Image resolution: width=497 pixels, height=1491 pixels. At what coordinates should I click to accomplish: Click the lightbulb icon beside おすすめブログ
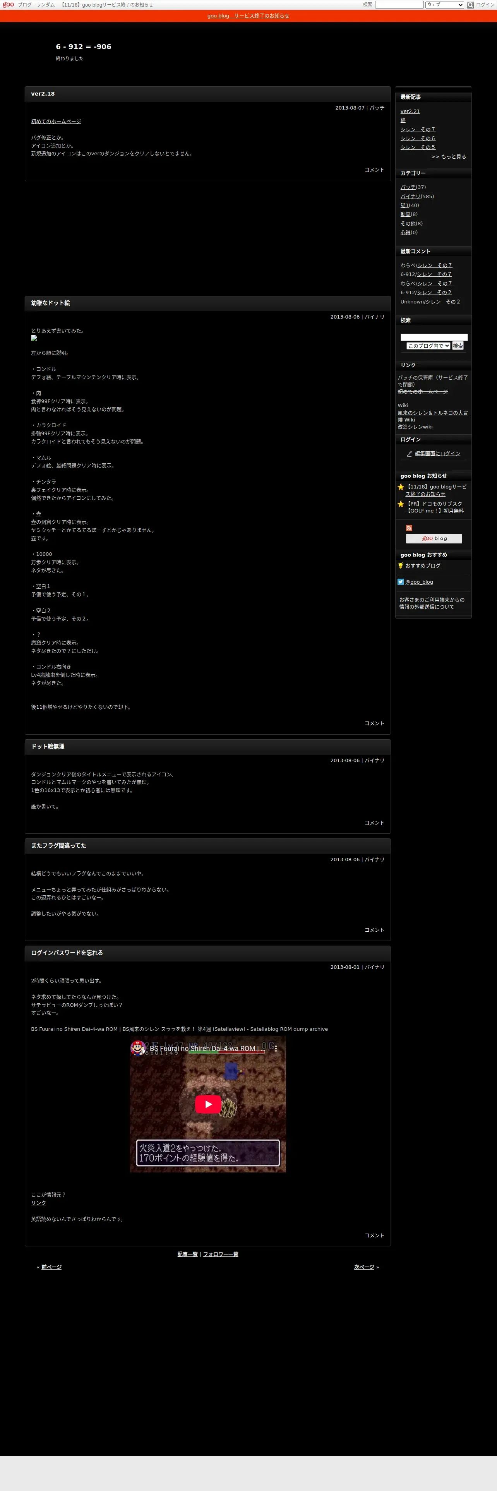(x=400, y=566)
